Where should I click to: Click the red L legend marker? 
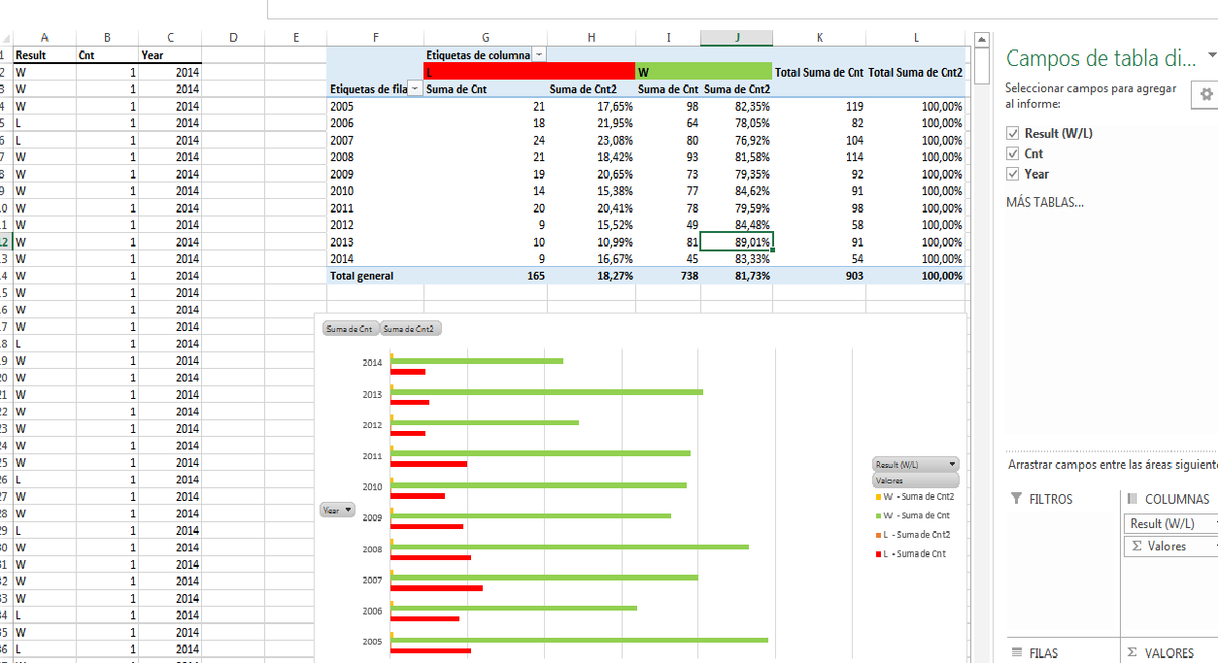pyautogui.click(x=877, y=553)
